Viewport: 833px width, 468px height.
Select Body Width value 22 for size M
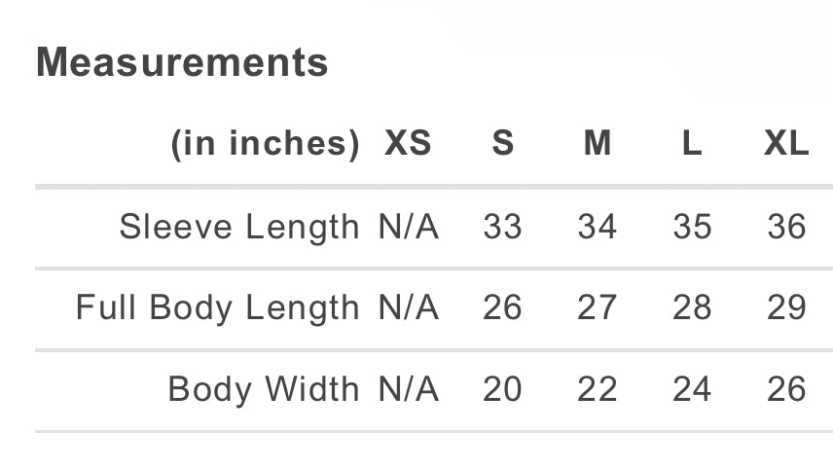[597, 389]
